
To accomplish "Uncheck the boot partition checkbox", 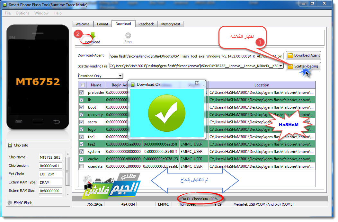I will pyautogui.click(x=82, y=107).
